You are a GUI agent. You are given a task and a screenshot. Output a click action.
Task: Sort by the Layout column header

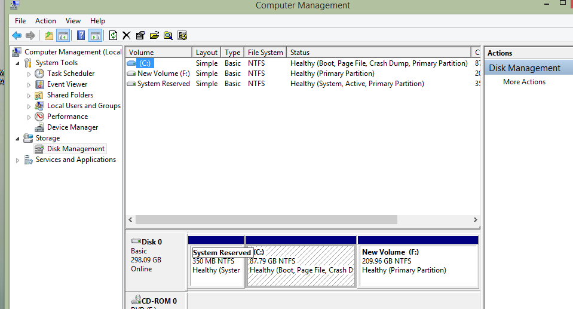pos(207,52)
